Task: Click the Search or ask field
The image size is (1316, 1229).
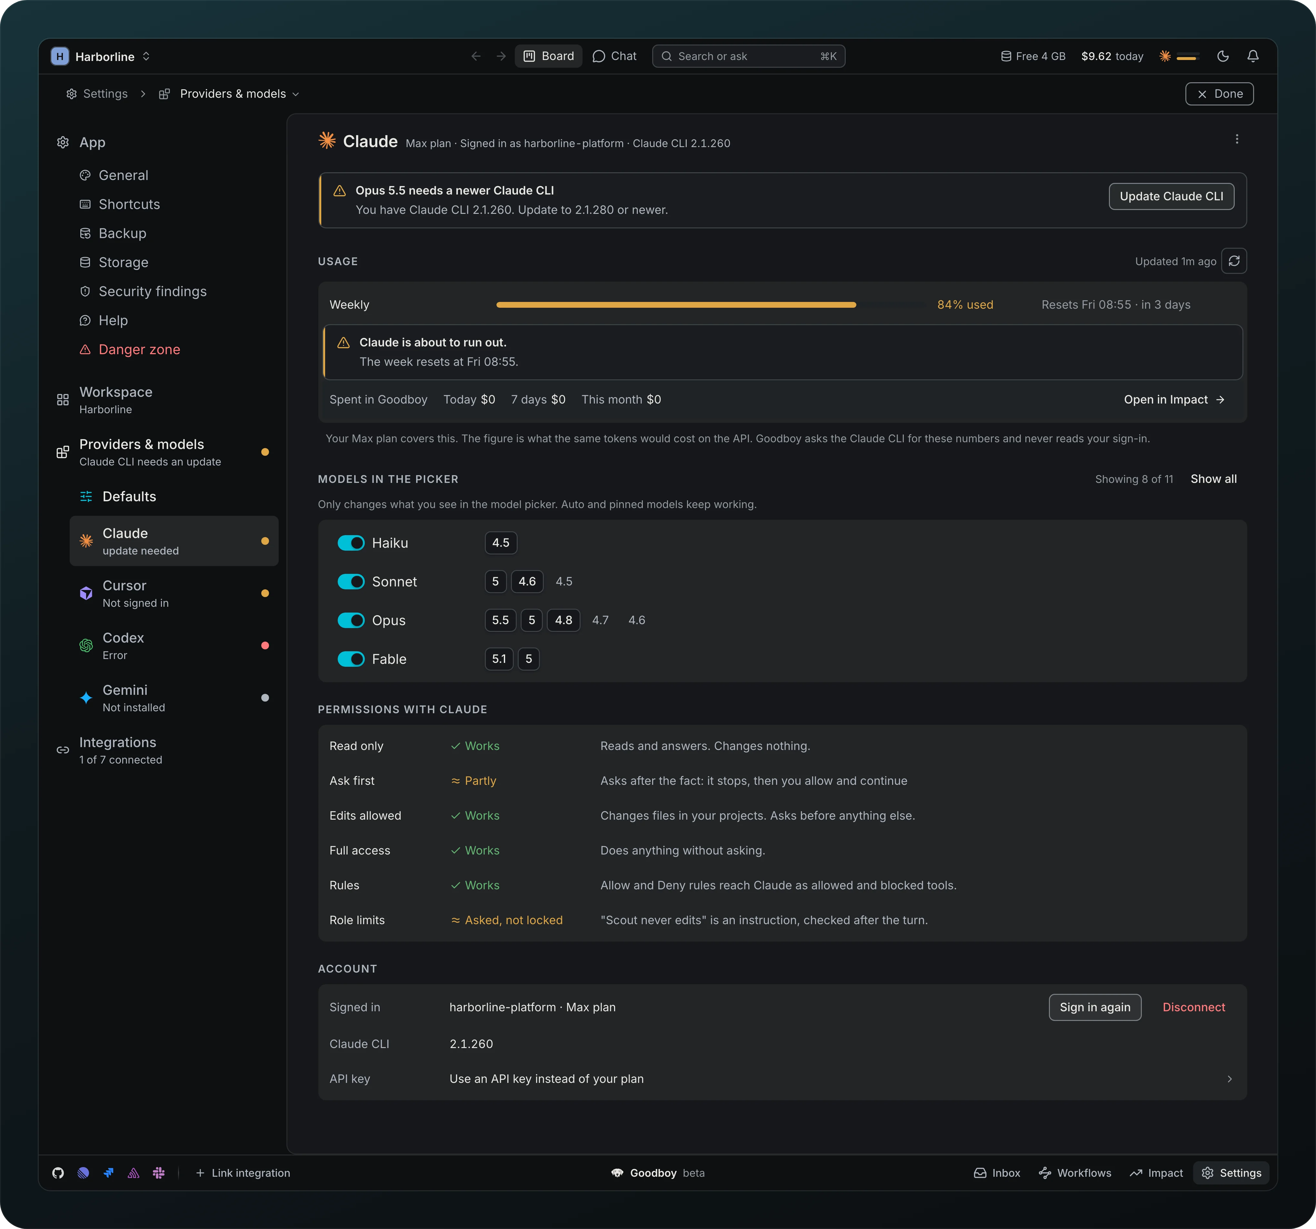Action: coord(749,56)
